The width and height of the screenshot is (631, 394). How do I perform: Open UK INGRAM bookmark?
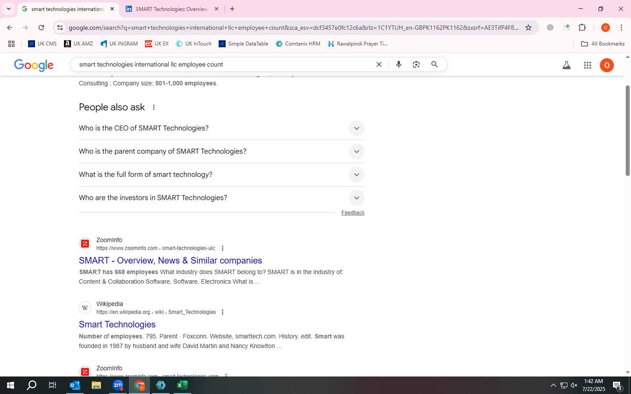tap(119, 44)
